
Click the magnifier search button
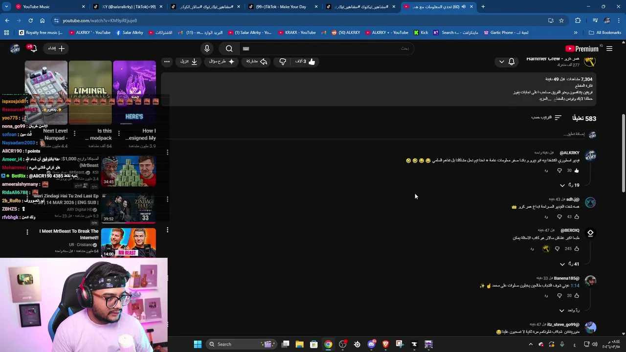click(229, 48)
